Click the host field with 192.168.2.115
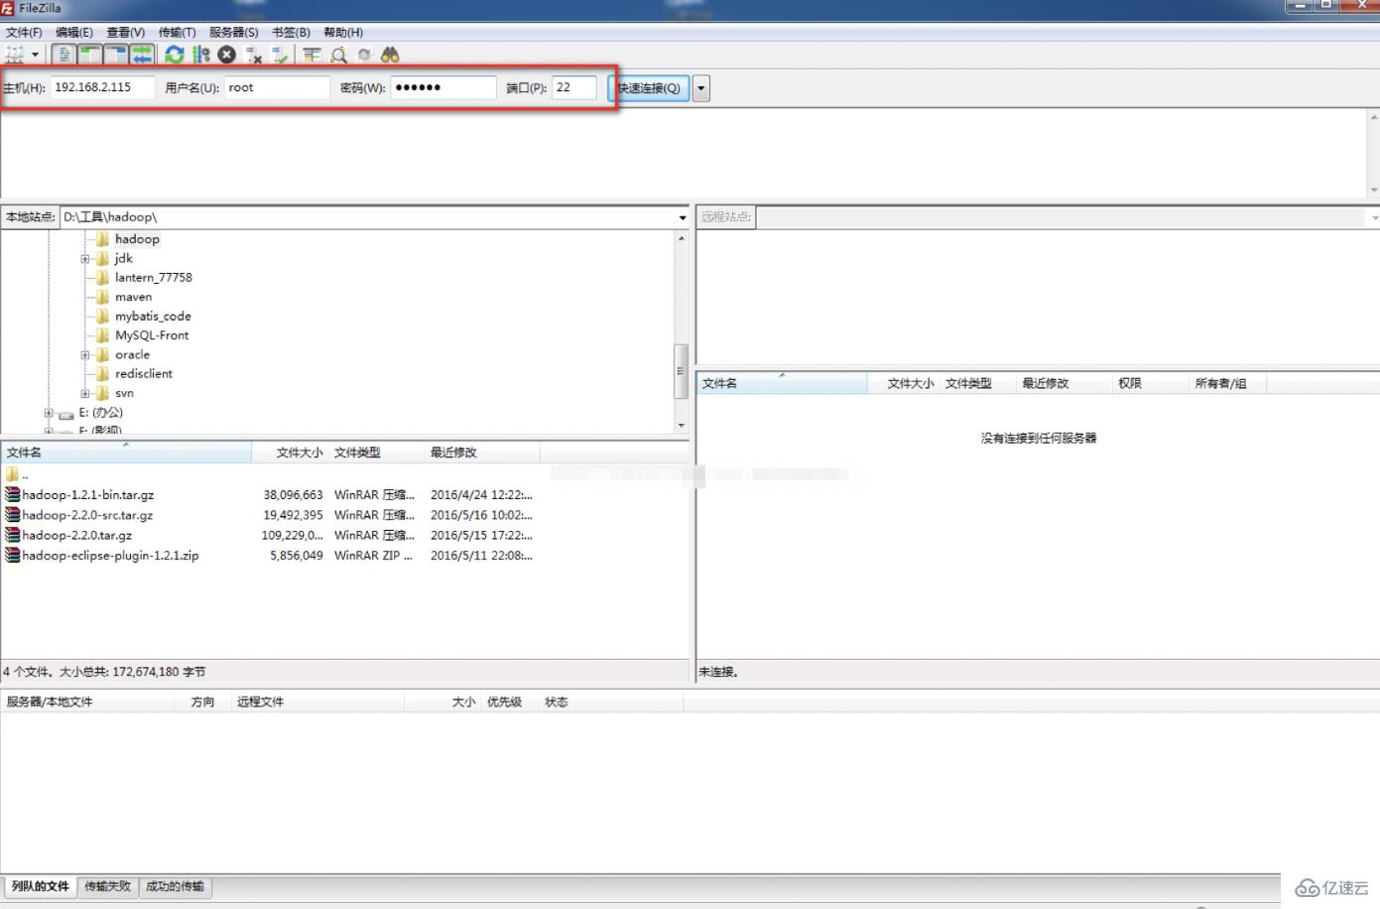 tap(103, 87)
